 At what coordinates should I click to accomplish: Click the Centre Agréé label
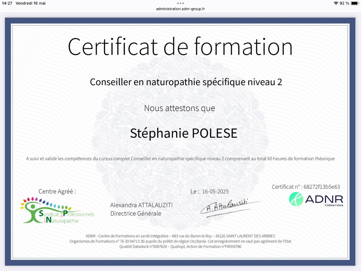[x=57, y=191]
